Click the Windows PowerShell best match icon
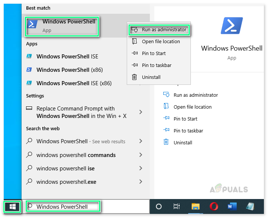 tap(32, 24)
